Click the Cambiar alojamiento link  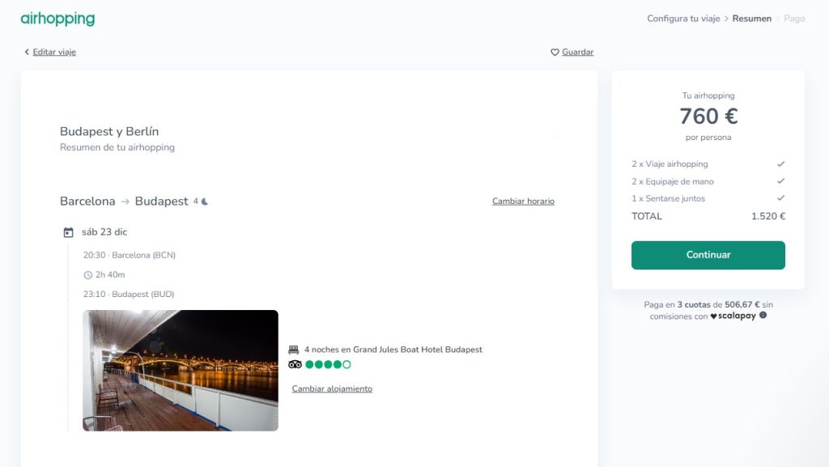pos(332,388)
